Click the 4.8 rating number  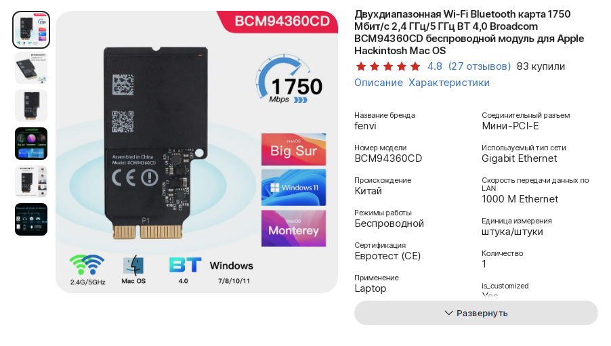point(435,66)
